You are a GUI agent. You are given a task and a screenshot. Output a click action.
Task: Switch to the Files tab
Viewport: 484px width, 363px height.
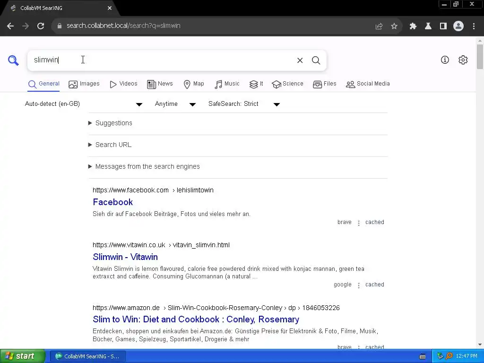324,84
